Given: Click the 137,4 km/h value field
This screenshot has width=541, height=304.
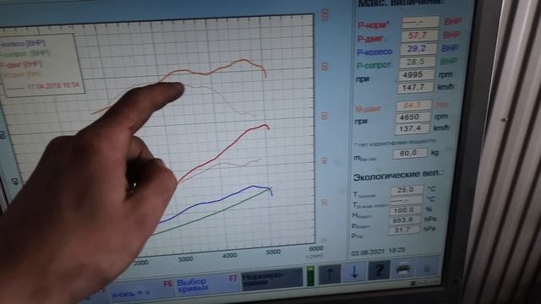Looking at the screenshot, I should point(412,129).
